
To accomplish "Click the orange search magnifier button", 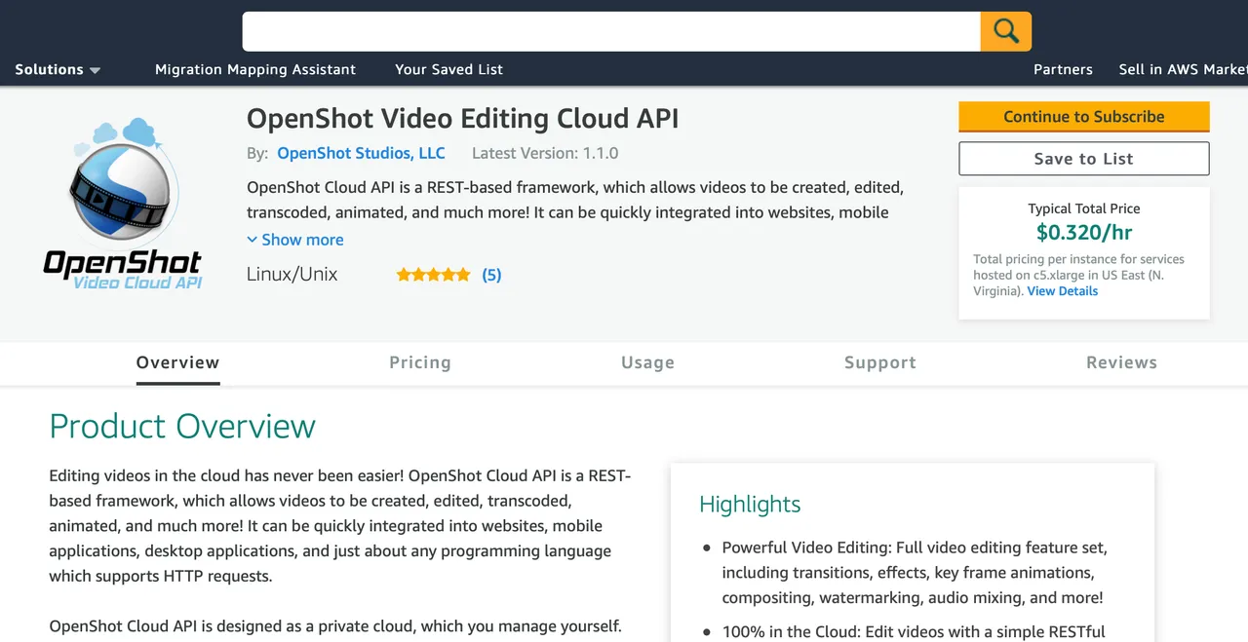I will point(1005,31).
